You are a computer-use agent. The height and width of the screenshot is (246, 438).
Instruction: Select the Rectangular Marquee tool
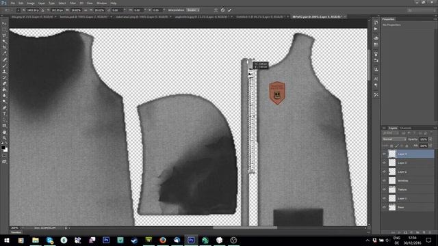pyautogui.click(x=4, y=29)
